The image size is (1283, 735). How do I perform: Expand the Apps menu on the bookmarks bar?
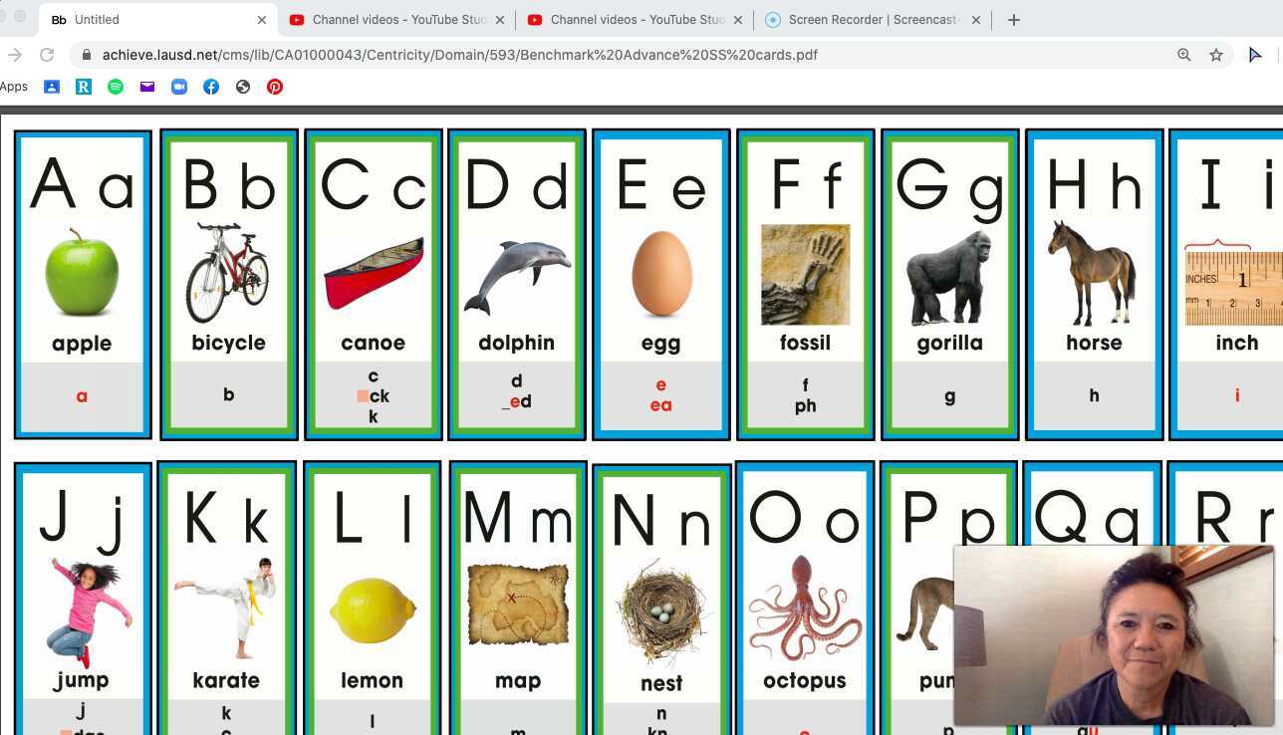[14, 87]
